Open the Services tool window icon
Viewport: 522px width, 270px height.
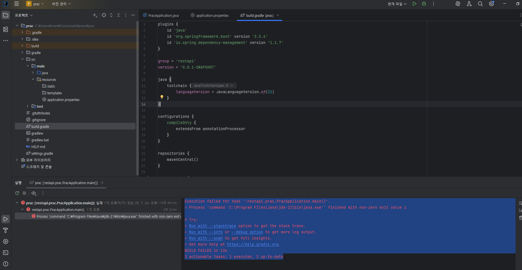(x=6, y=241)
